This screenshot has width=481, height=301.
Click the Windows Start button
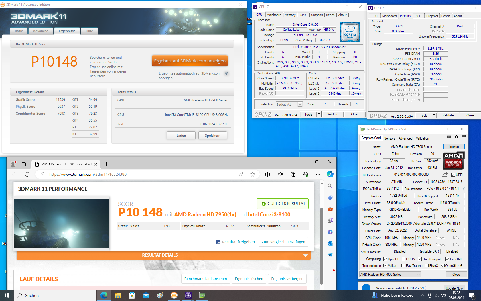7,295
